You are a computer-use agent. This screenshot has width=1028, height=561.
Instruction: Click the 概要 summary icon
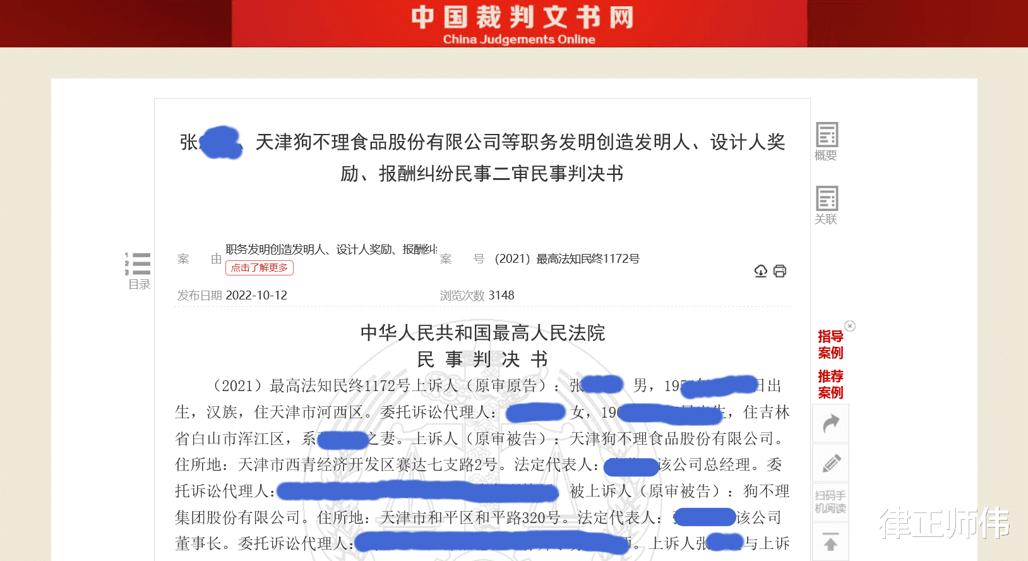[826, 142]
